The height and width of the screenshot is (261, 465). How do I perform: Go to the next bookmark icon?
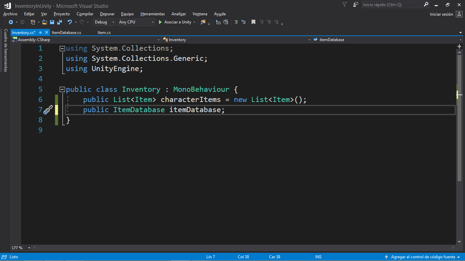click(269, 22)
